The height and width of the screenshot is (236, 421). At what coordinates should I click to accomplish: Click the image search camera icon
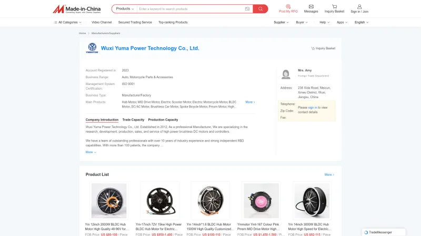247,9
